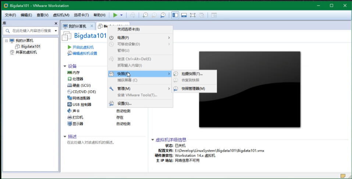Screen dimensions: 352x179
Task: Open the power options dropdown arrow in toolbar
Action: [121, 15]
